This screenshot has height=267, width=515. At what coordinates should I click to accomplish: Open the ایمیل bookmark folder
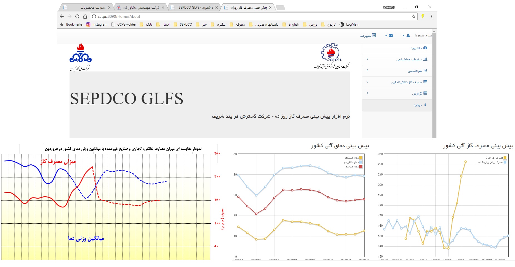[x=163, y=24]
